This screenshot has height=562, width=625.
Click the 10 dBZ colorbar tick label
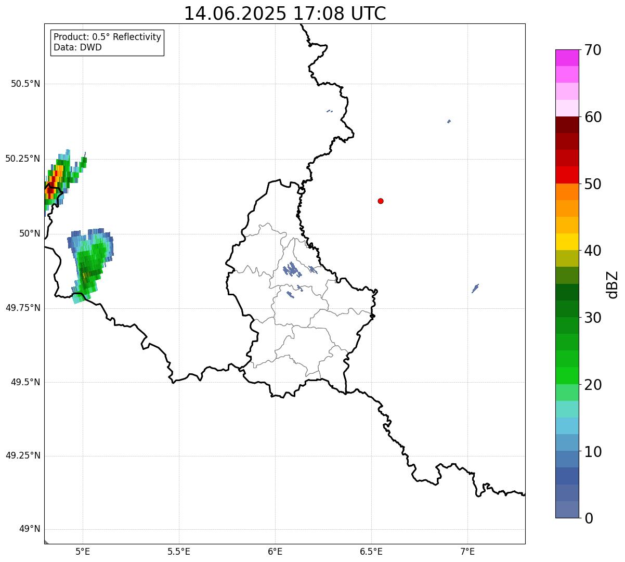coord(593,452)
